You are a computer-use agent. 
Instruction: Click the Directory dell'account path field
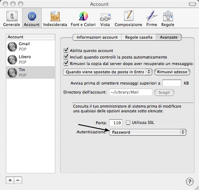[x=131, y=92]
